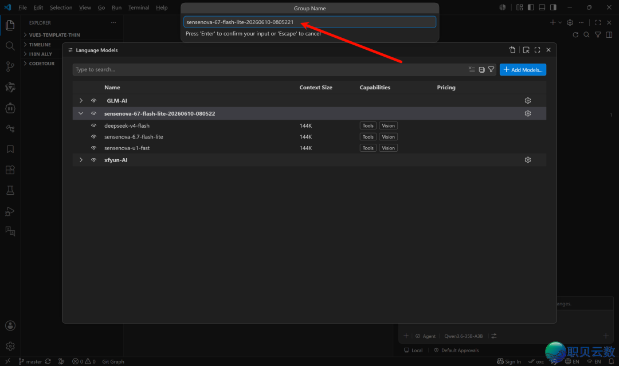The image size is (619, 366).
Task: Collapse the sensenova-67-flash-lite group
Action: coord(81,113)
